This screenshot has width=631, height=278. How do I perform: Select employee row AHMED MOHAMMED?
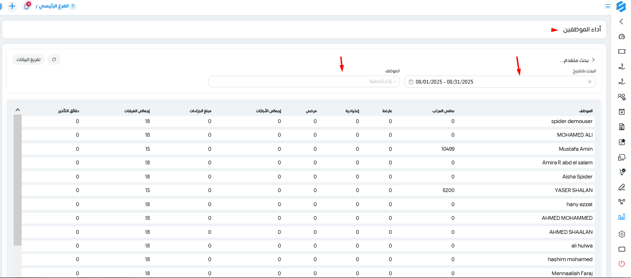tap(307, 218)
